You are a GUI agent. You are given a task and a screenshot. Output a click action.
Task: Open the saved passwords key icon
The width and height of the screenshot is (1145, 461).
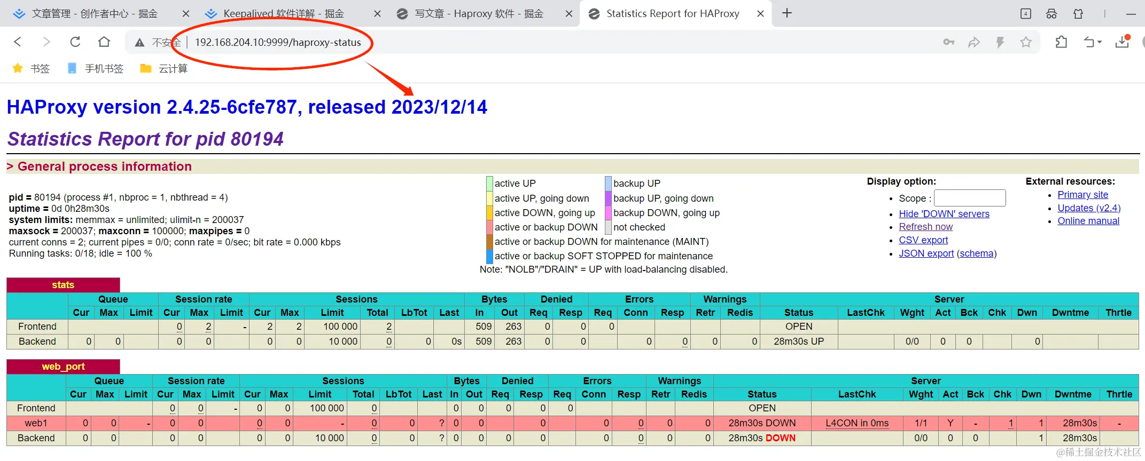(x=948, y=42)
